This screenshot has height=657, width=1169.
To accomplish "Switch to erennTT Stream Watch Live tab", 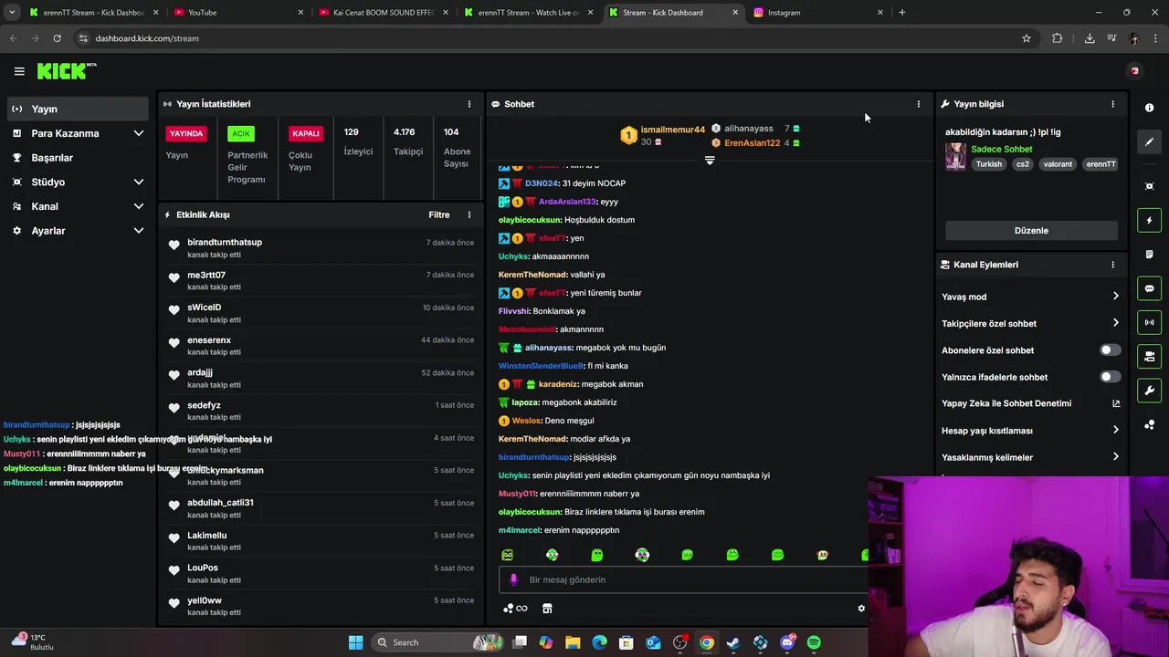I will point(527,13).
